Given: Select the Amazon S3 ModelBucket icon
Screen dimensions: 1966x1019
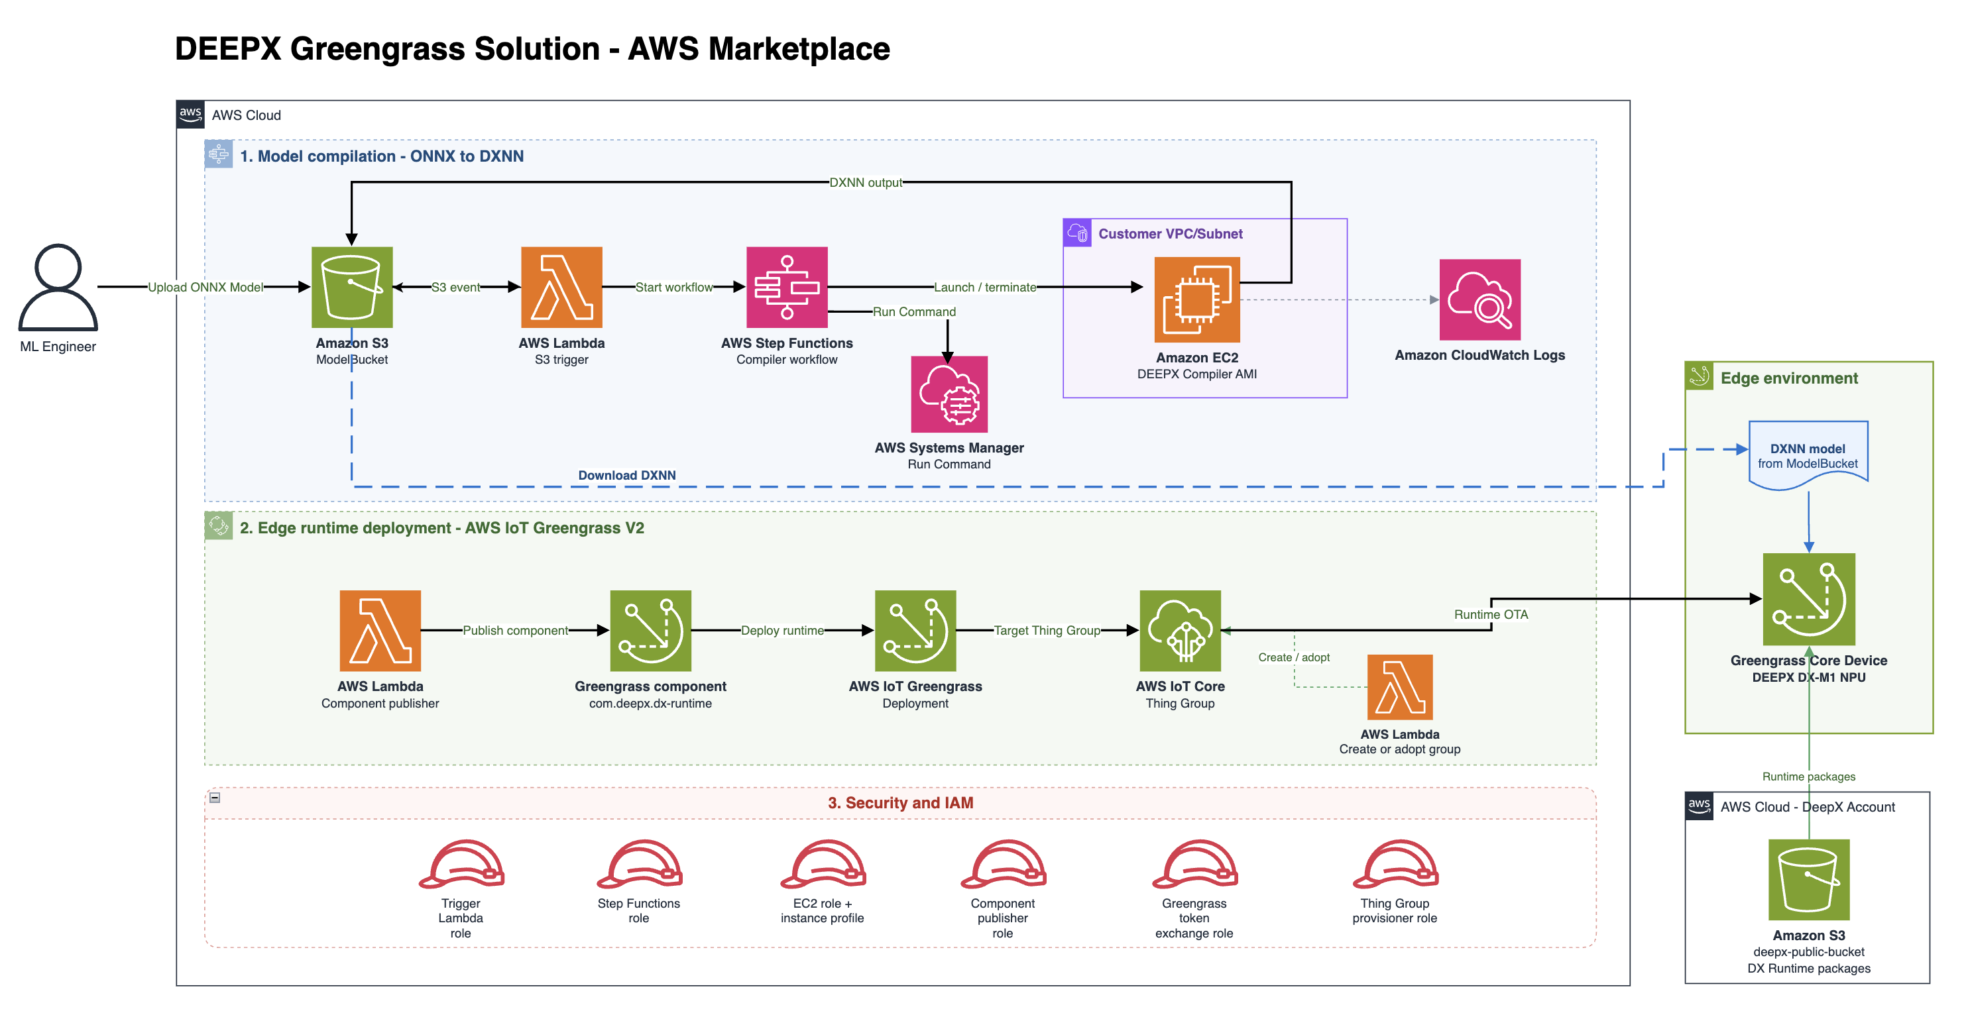Looking at the screenshot, I should click(352, 287).
